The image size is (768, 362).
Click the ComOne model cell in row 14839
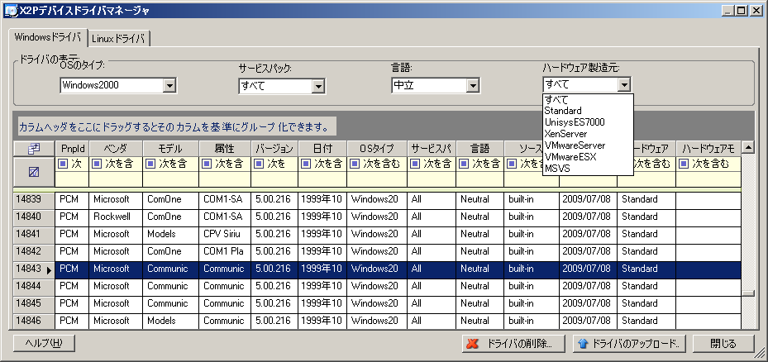170,199
